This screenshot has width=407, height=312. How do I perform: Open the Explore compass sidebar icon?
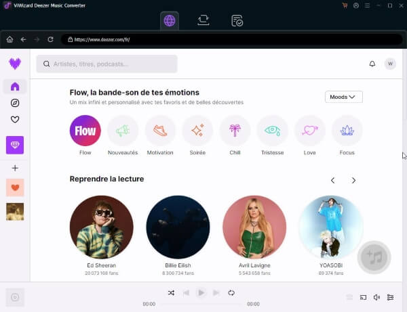[x=15, y=103]
